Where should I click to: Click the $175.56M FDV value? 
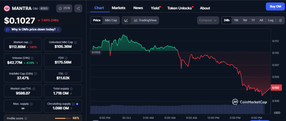[63, 62]
